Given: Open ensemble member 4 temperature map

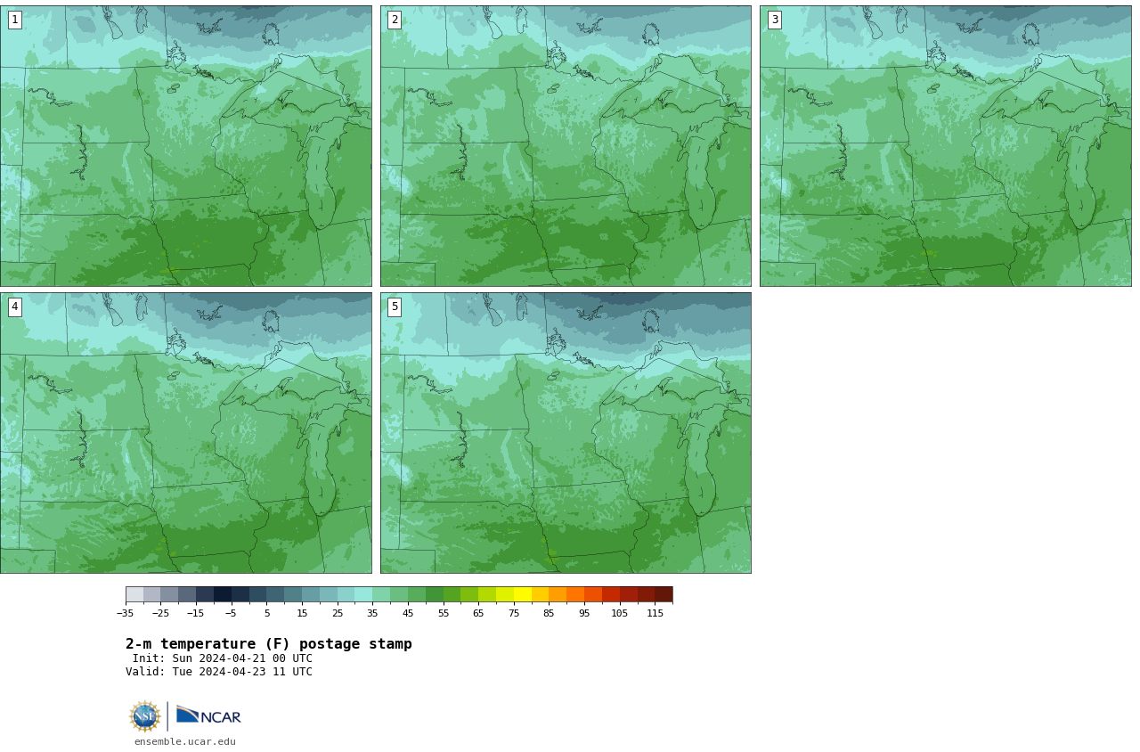Looking at the screenshot, I should coord(186,433).
